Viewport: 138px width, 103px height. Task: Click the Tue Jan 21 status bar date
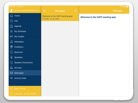20,7
